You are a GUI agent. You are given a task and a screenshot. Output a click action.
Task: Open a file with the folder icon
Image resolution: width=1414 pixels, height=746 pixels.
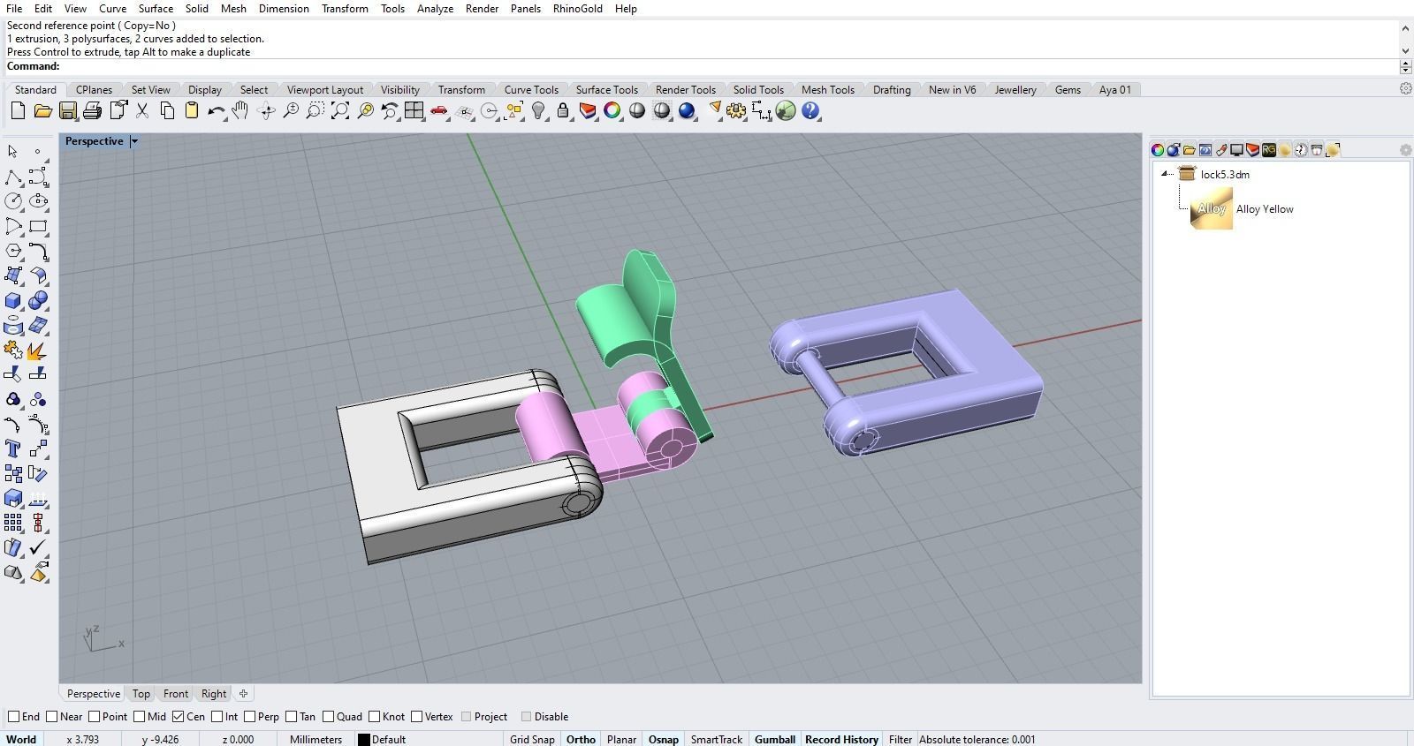[x=42, y=110]
